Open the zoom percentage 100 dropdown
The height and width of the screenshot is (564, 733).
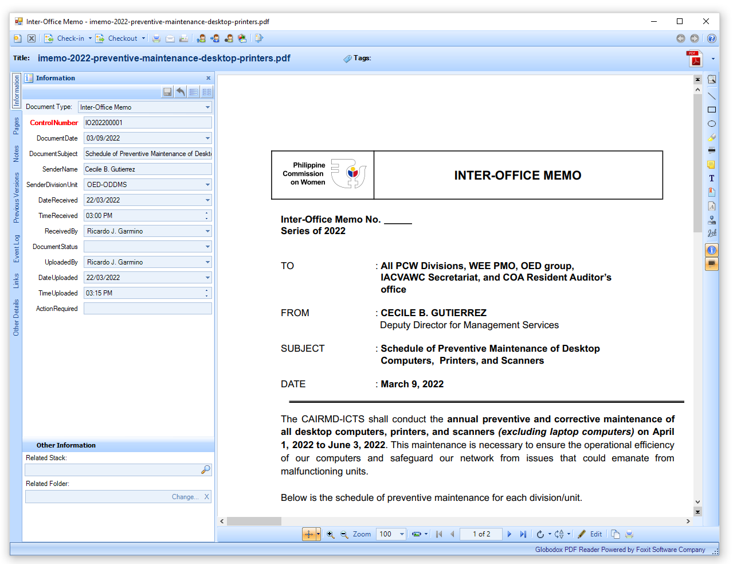(x=402, y=534)
